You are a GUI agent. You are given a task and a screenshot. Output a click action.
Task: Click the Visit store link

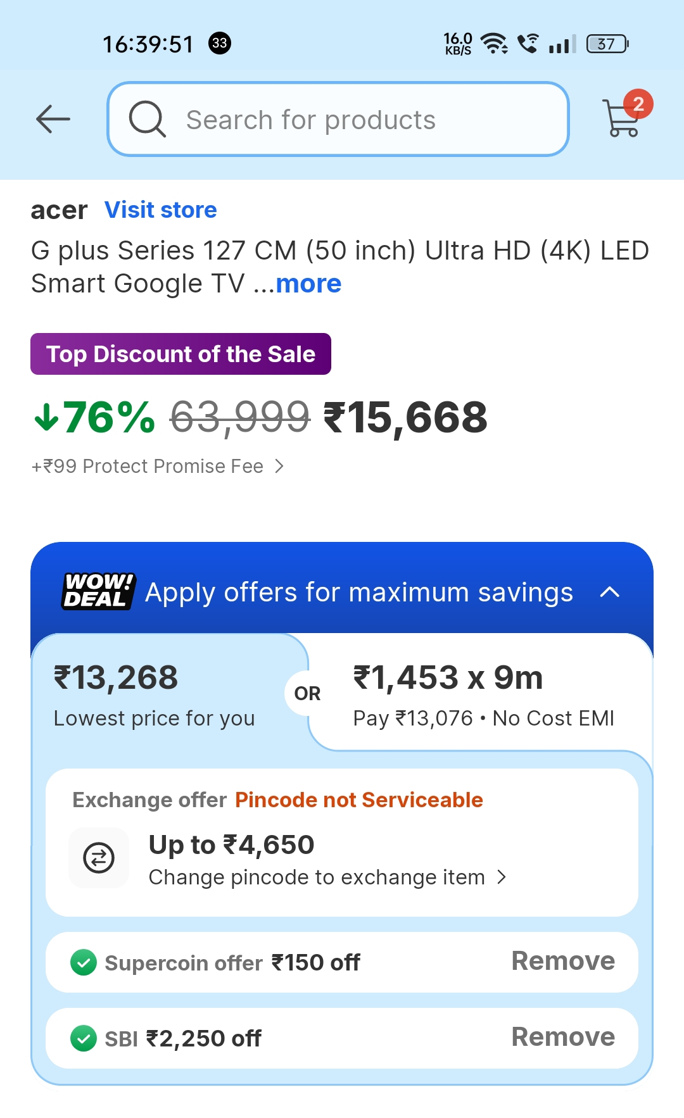pos(161,210)
